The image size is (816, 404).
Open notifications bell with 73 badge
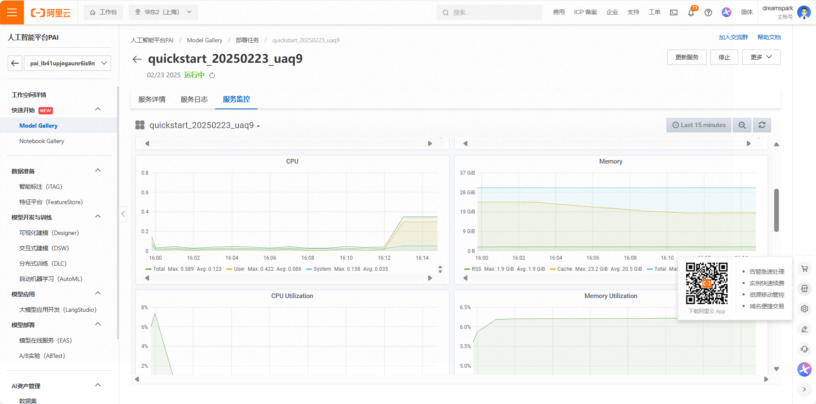point(691,12)
